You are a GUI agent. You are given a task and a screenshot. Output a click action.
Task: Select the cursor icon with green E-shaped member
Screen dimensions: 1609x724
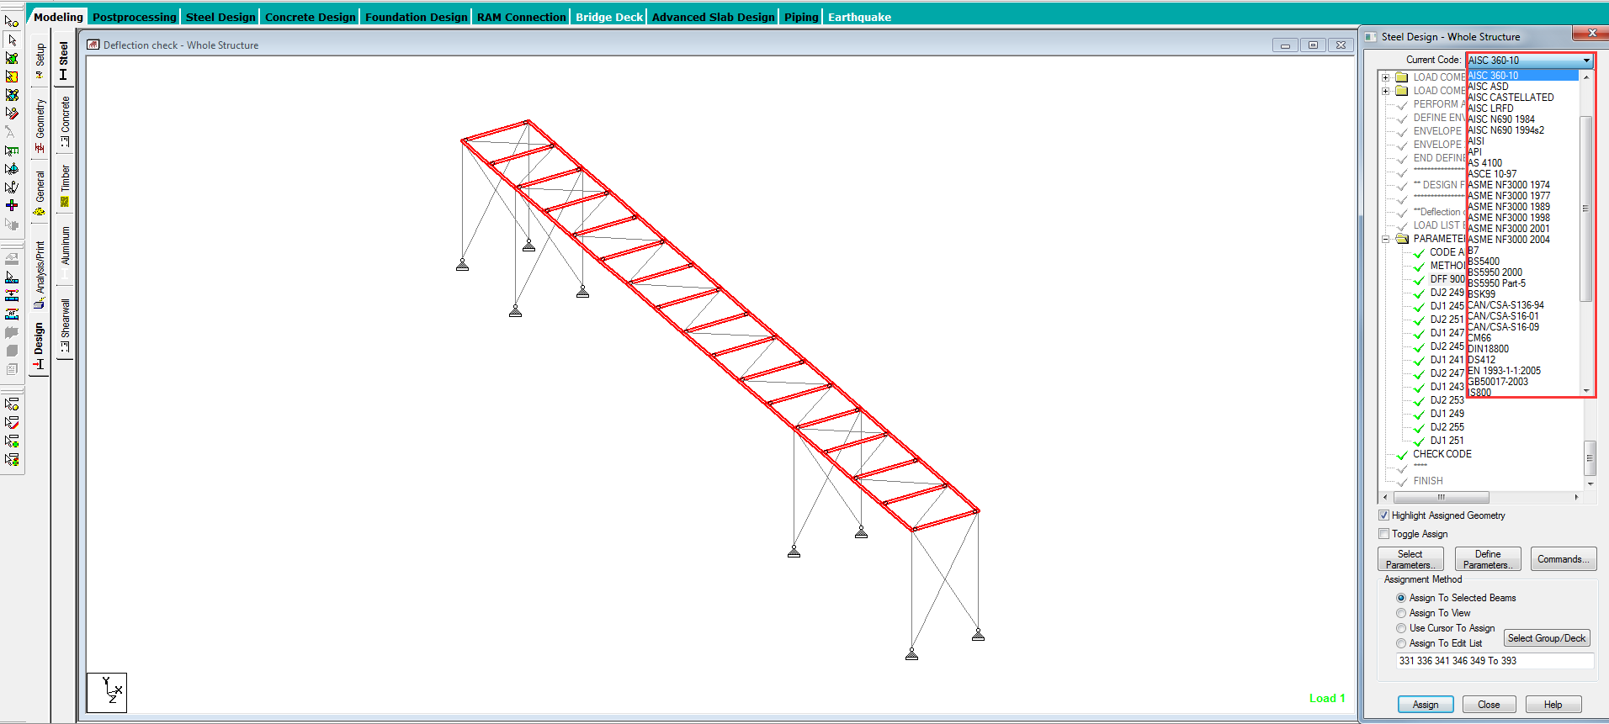point(12,151)
